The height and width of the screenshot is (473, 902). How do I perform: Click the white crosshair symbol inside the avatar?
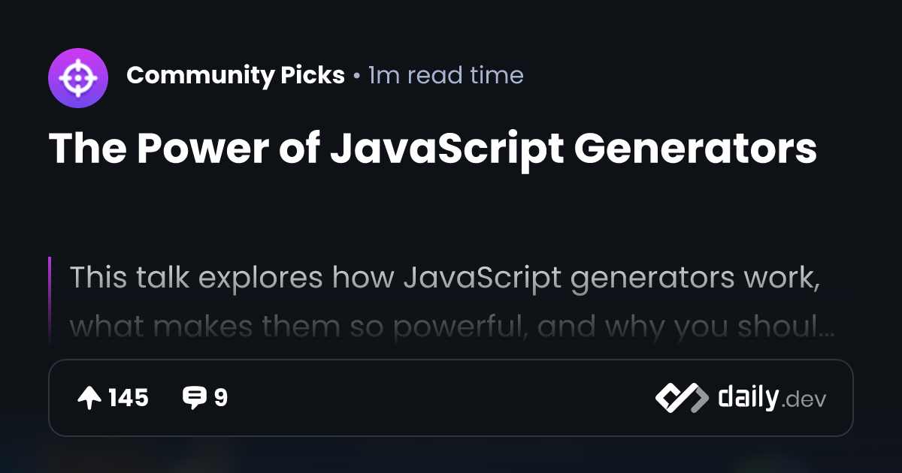click(x=78, y=79)
